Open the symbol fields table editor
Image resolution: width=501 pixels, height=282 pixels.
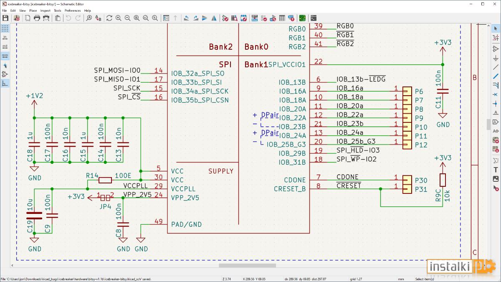coord(282,18)
